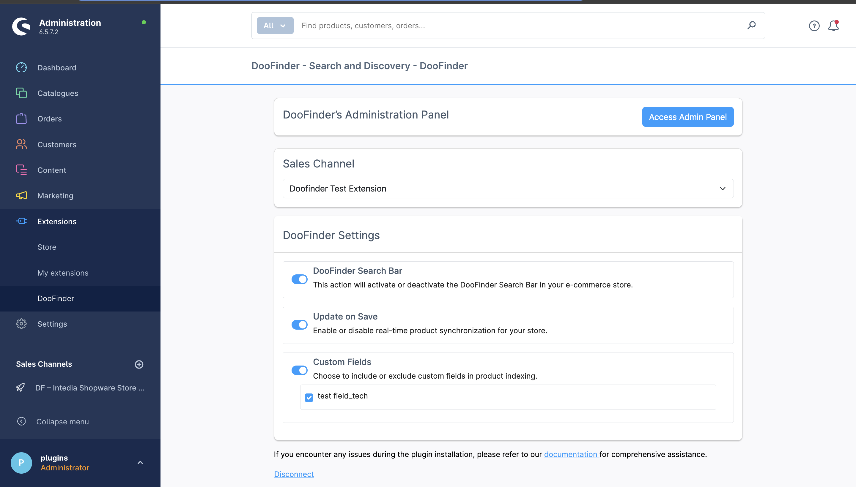This screenshot has height=487, width=856.
Task: Click the Collapse menu arrow icon
Action: pyautogui.click(x=21, y=421)
